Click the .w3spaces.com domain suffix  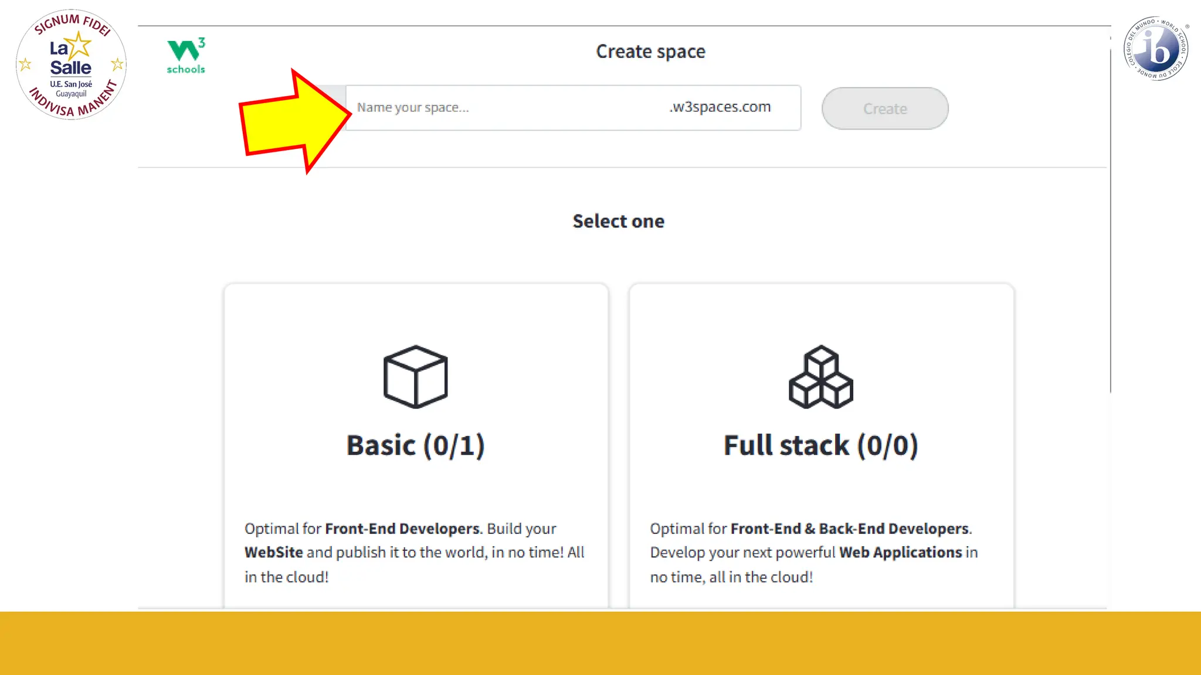(x=720, y=107)
